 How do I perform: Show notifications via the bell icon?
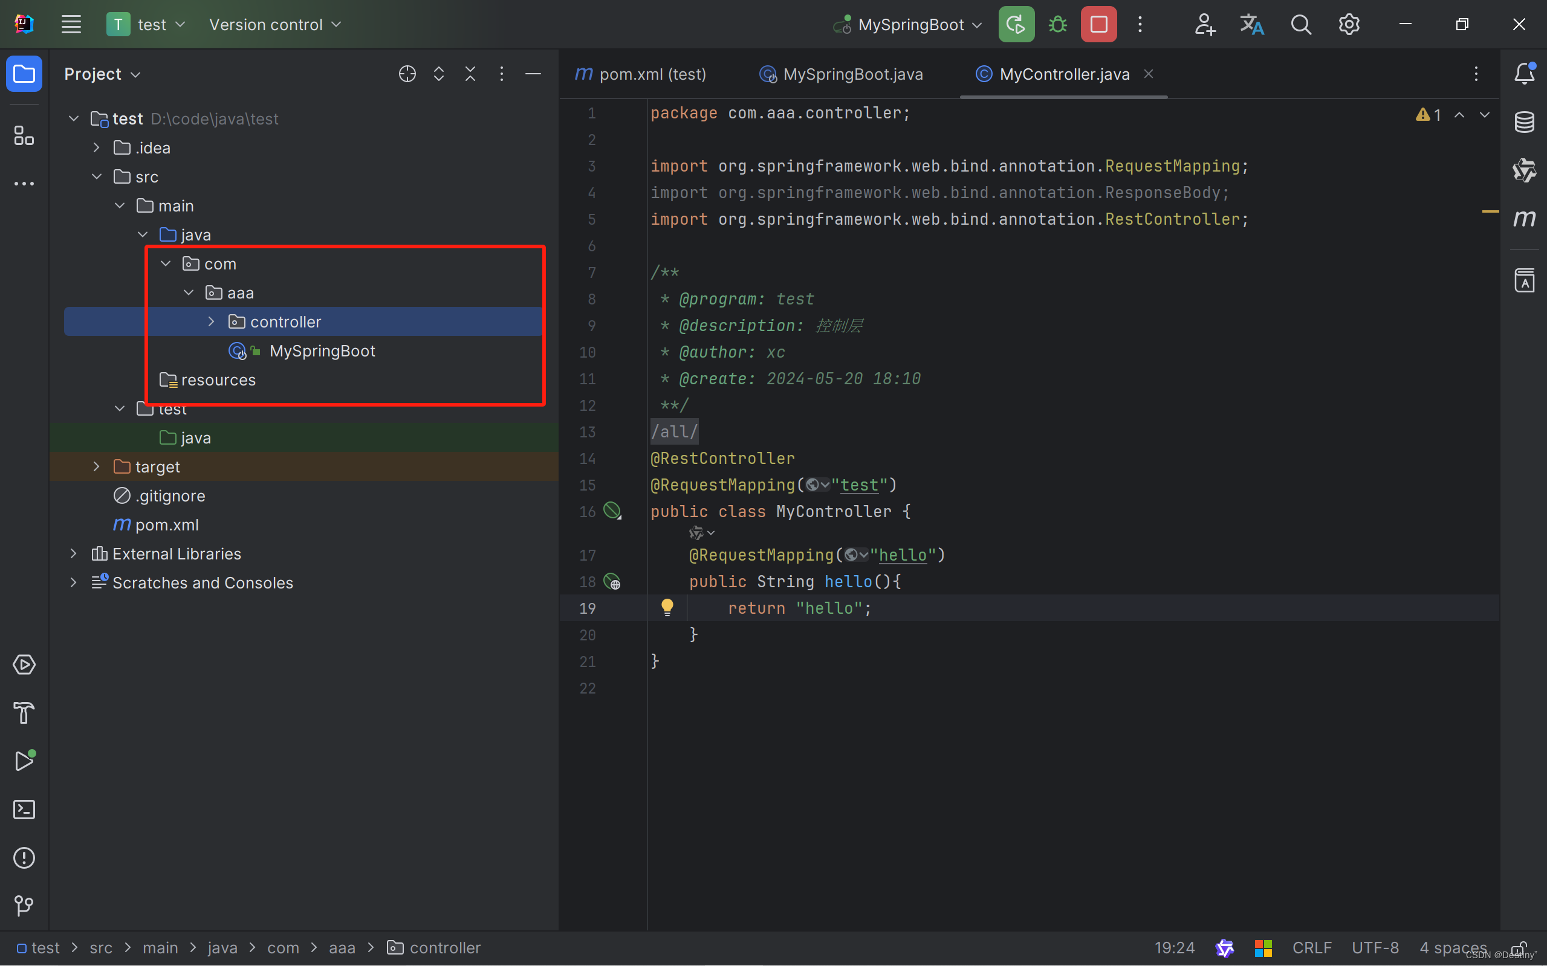click(x=1525, y=74)
